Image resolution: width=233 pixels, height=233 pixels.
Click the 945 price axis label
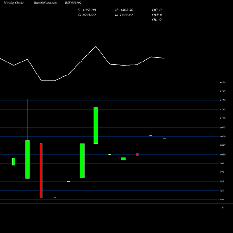[x=222, y=181]
